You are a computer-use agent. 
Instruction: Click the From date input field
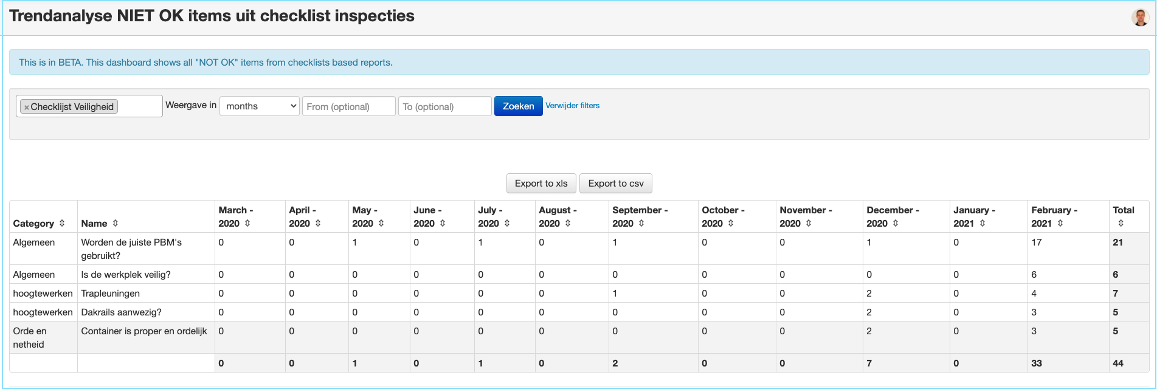pyautogui.click(x=348, y=106)
